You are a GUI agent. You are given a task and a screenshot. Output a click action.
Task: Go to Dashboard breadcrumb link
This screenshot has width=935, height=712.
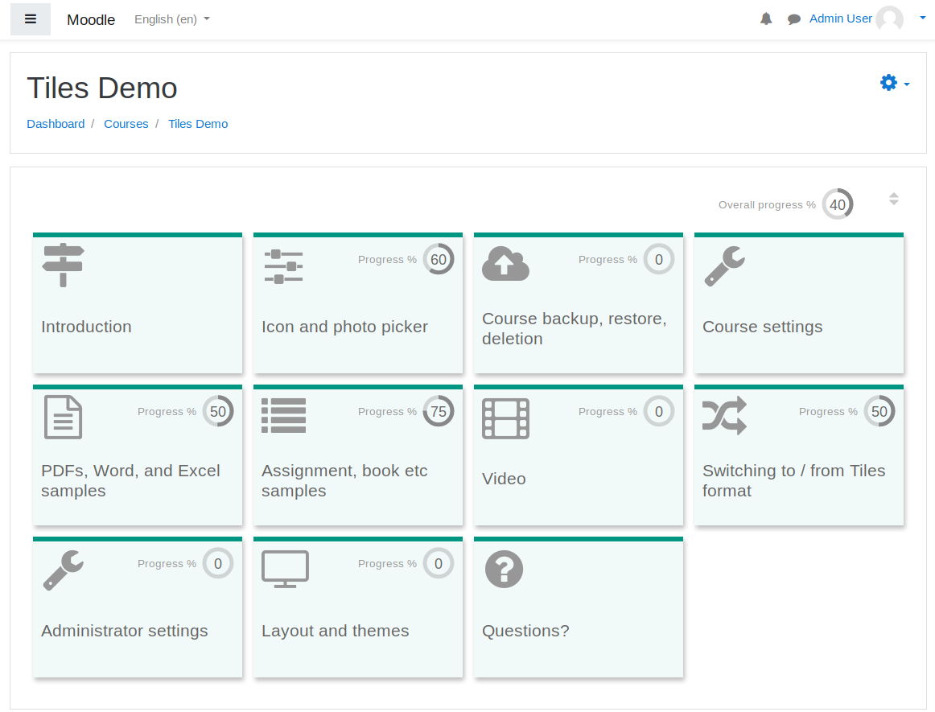point(56,124)
